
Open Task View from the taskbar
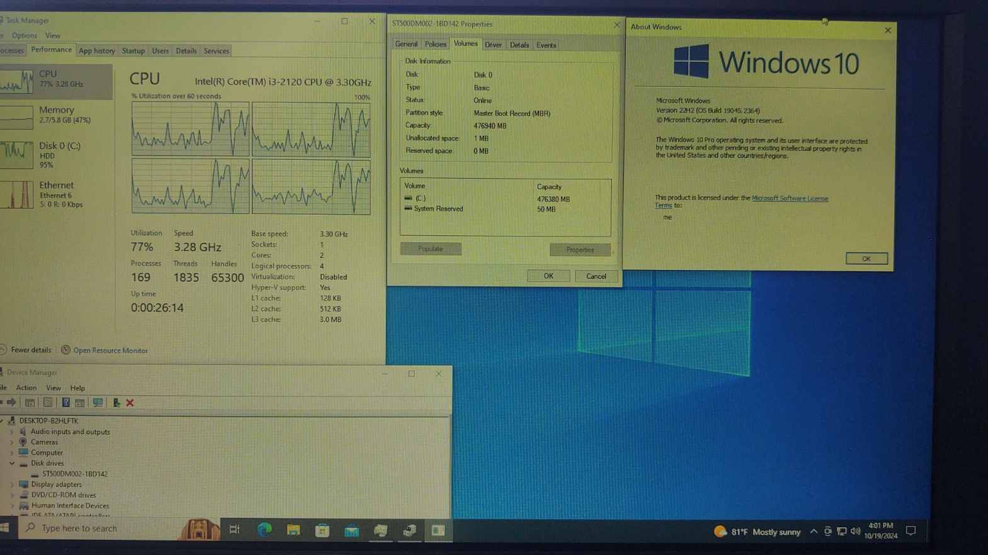click(x=234, y=530)
